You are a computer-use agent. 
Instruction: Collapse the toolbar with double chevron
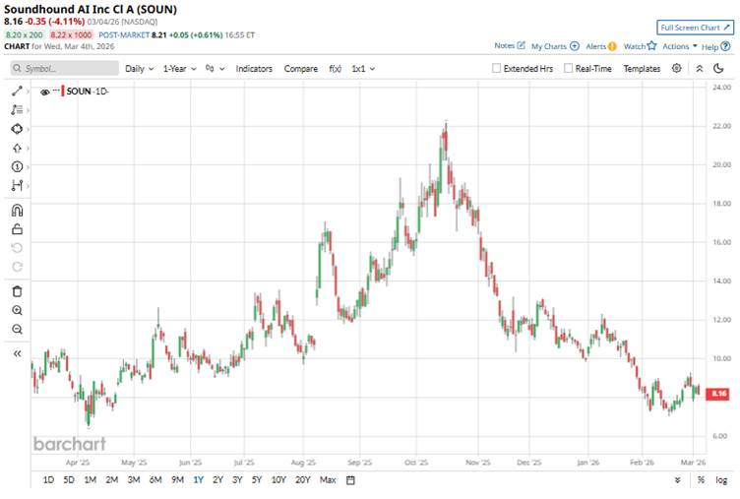(700, 69)
